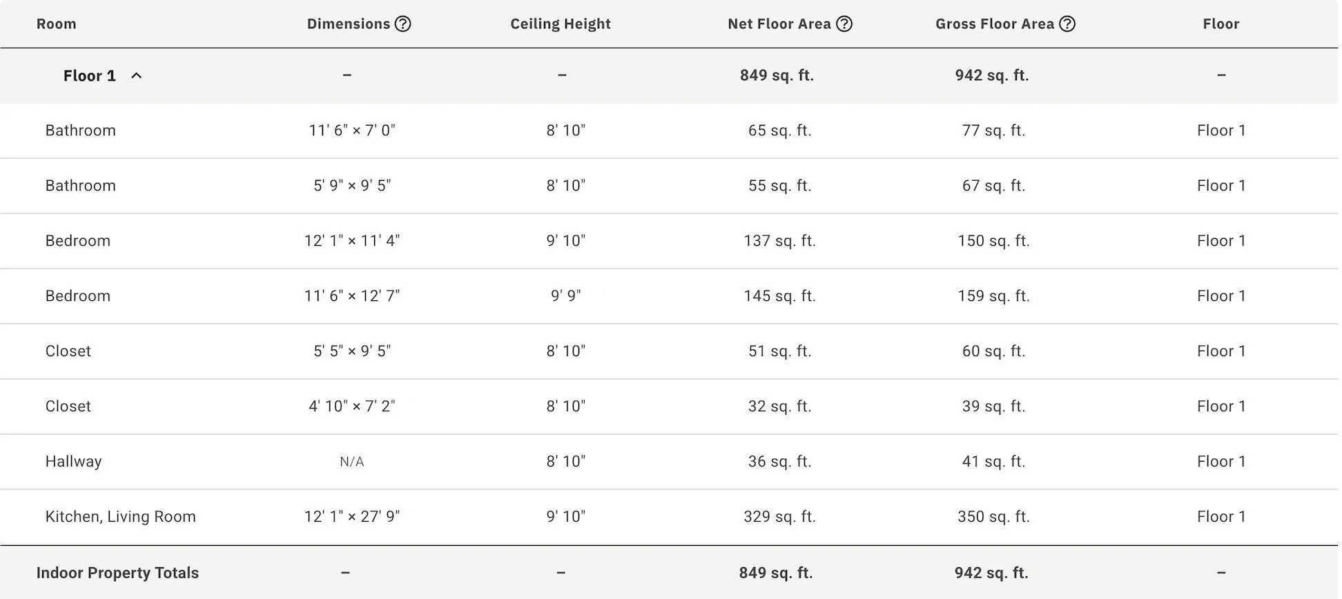Collapse the Floor 1 group chevron
Screen dimensions: 1342x599
pyautogui.click(x=137, y=76)
